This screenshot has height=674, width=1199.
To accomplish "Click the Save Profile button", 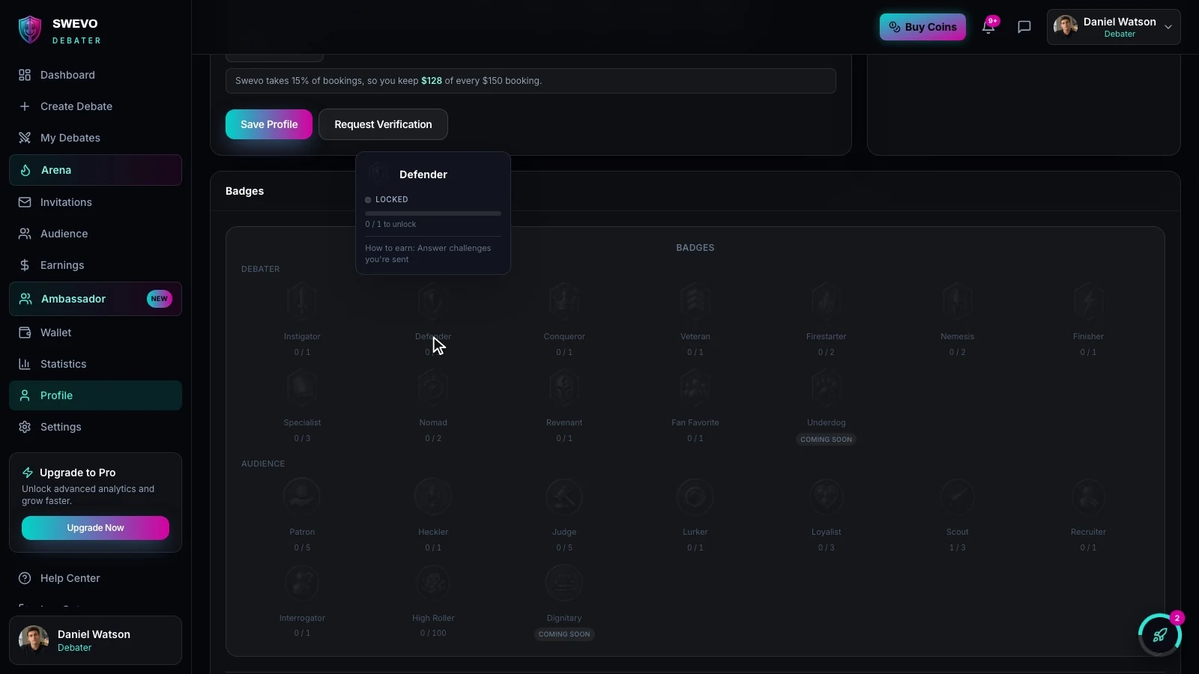I will [269, 124].
